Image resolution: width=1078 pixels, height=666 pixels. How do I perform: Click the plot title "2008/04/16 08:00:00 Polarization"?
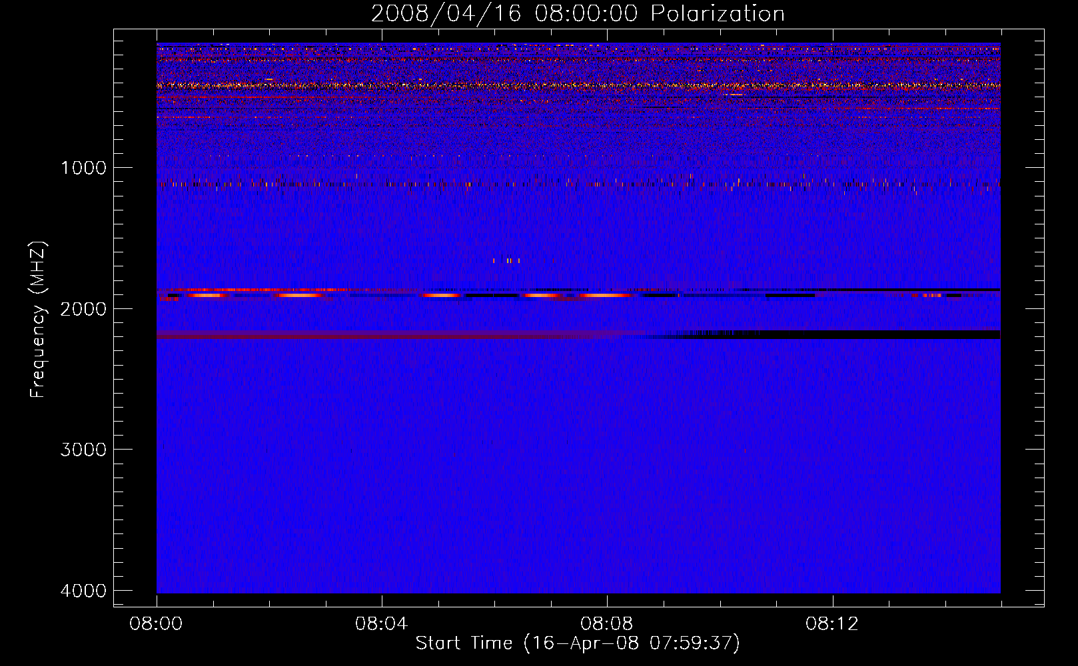pyautogui.click(x=578, y=13)
